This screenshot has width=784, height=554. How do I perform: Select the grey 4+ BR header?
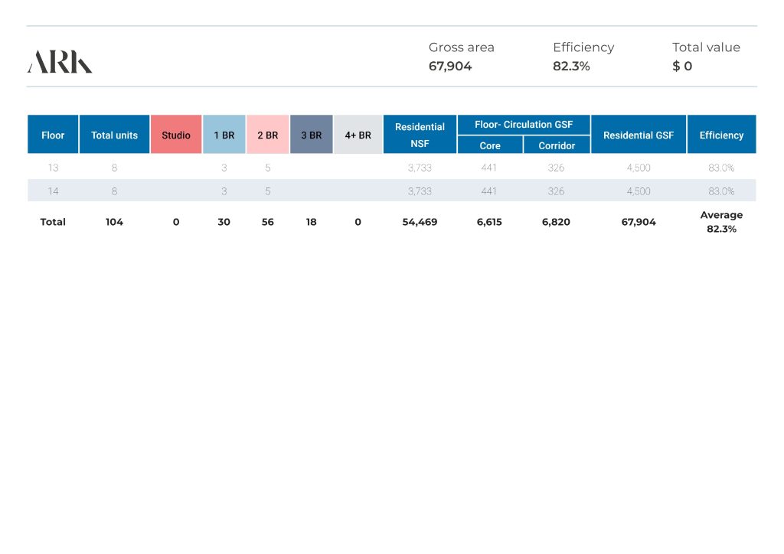click(x=358, y=135)
